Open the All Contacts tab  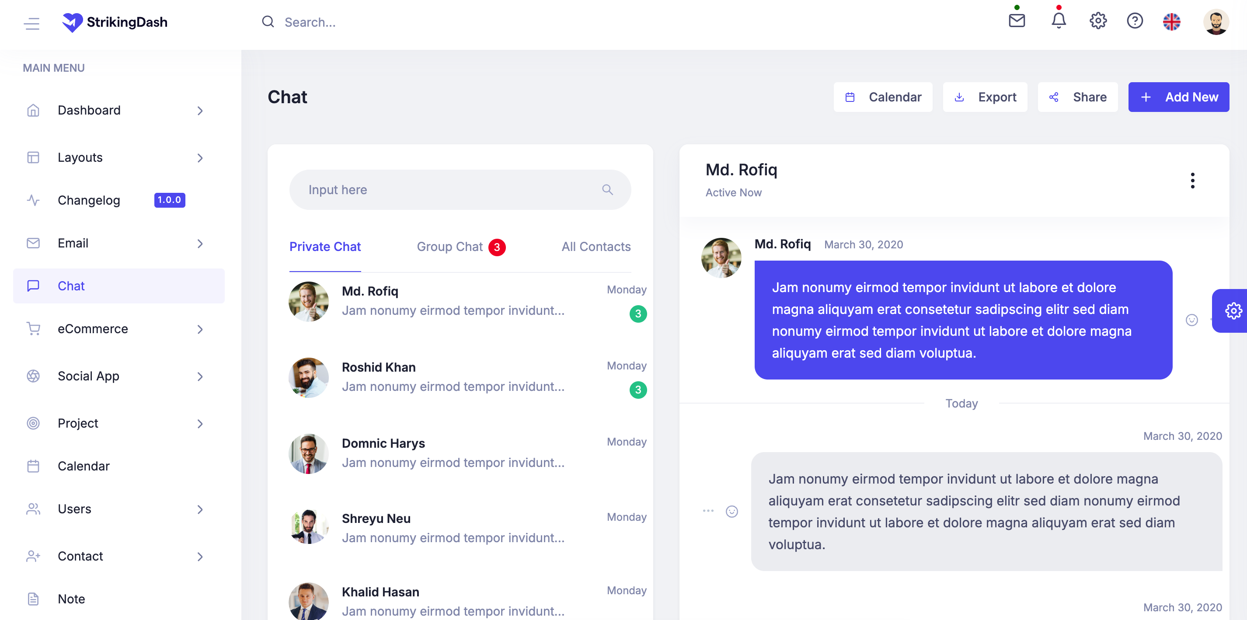click(596, 246)
